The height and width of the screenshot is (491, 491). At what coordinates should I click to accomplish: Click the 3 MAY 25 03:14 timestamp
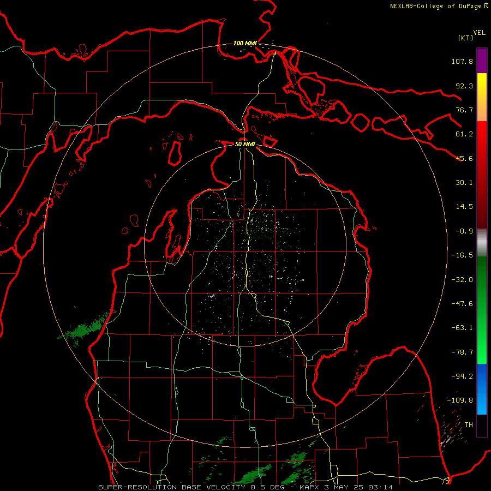click(358, 487)
